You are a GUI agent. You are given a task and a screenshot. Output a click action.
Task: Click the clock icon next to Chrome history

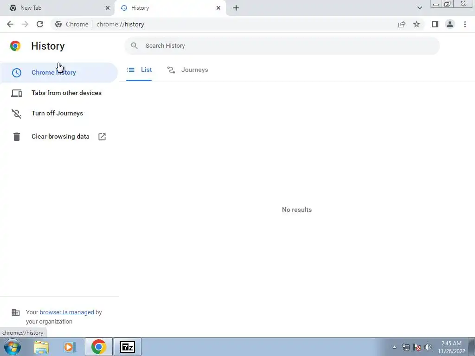pyautogui.click(x=17, y=73)
